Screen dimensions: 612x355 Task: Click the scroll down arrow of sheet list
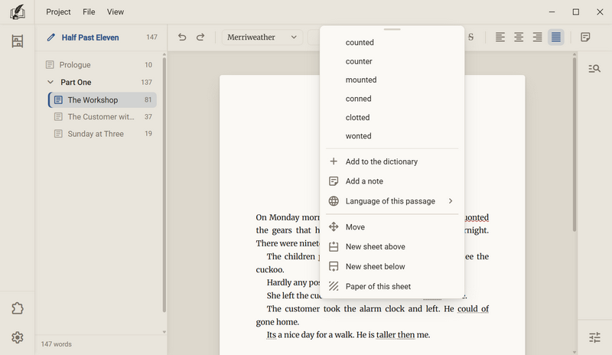coord(164,332)
